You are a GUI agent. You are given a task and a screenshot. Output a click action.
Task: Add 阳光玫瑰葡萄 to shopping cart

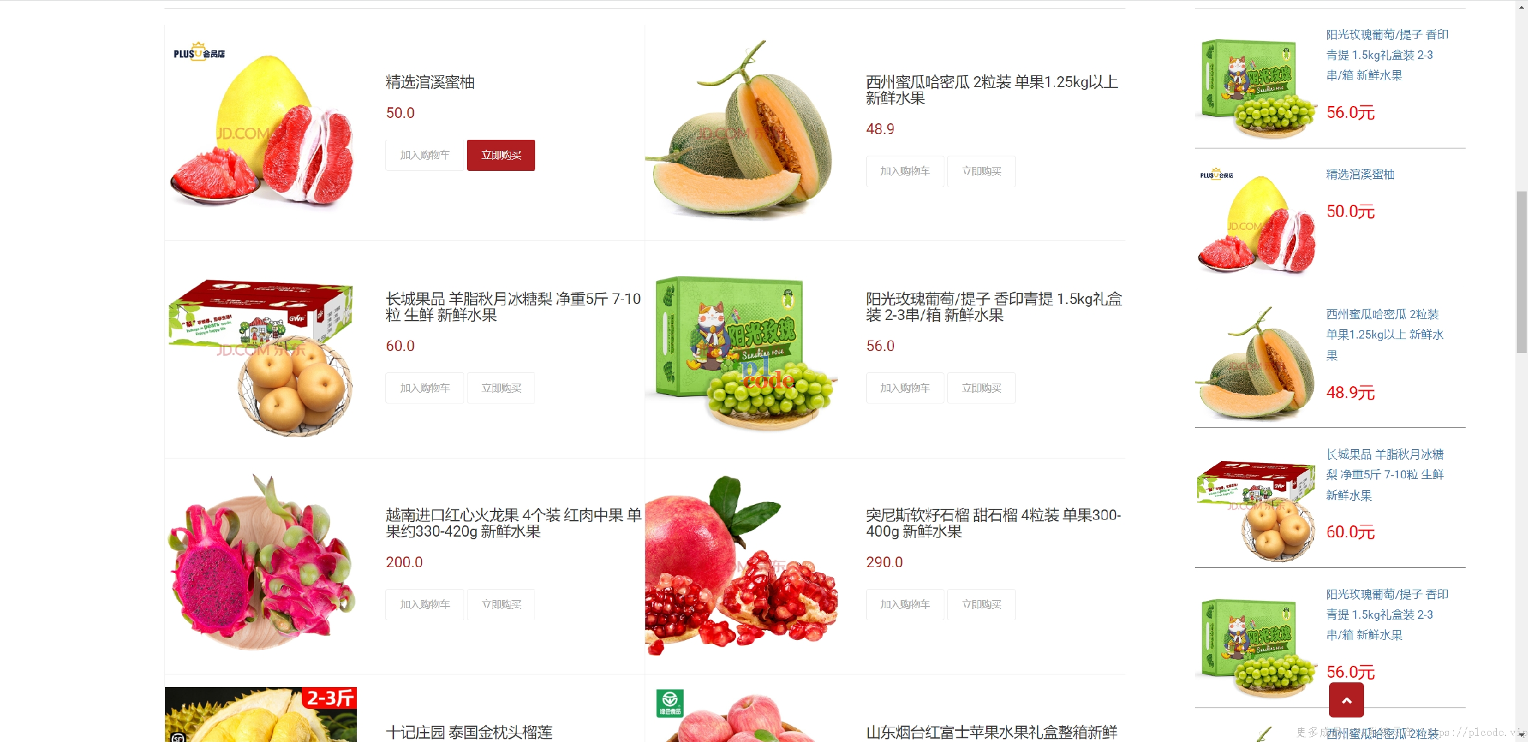tap(905, 388)
